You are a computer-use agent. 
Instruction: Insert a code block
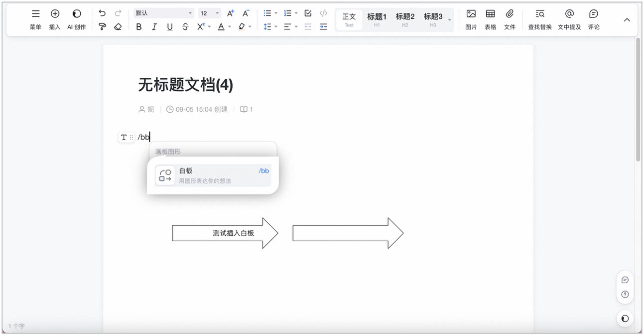[x=323, y=13]
